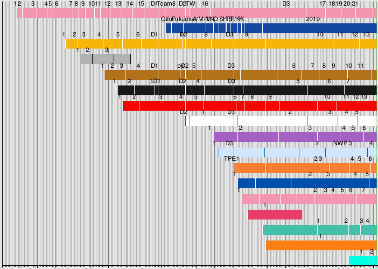Click the crimson timeline bar
Screen dimensions: 378x269
[275, 214]
